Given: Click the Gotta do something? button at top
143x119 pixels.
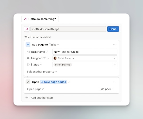Looking at the screenshot, I should click(x=40, y=19).
